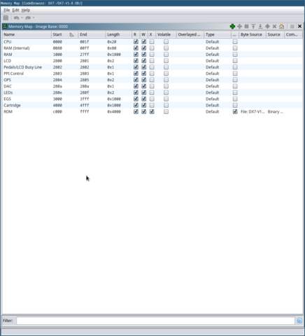This screenshot has height=336, width=305.
Task: Click inside the Filter text field
Action: pyautogui.click(x=155, y=321)
